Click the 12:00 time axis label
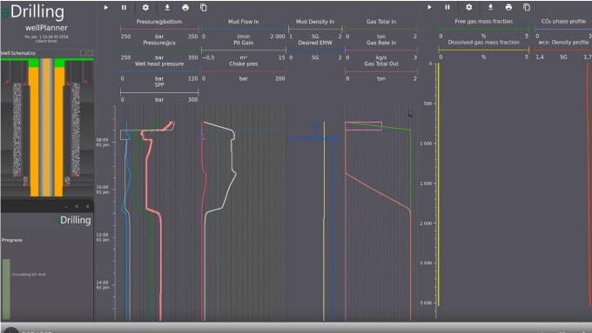 (x=103, y=237)
